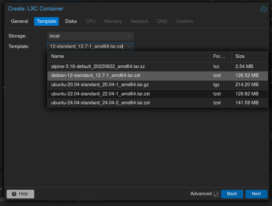Switch to the General tab
272x206 pixels.
(19, 21)
